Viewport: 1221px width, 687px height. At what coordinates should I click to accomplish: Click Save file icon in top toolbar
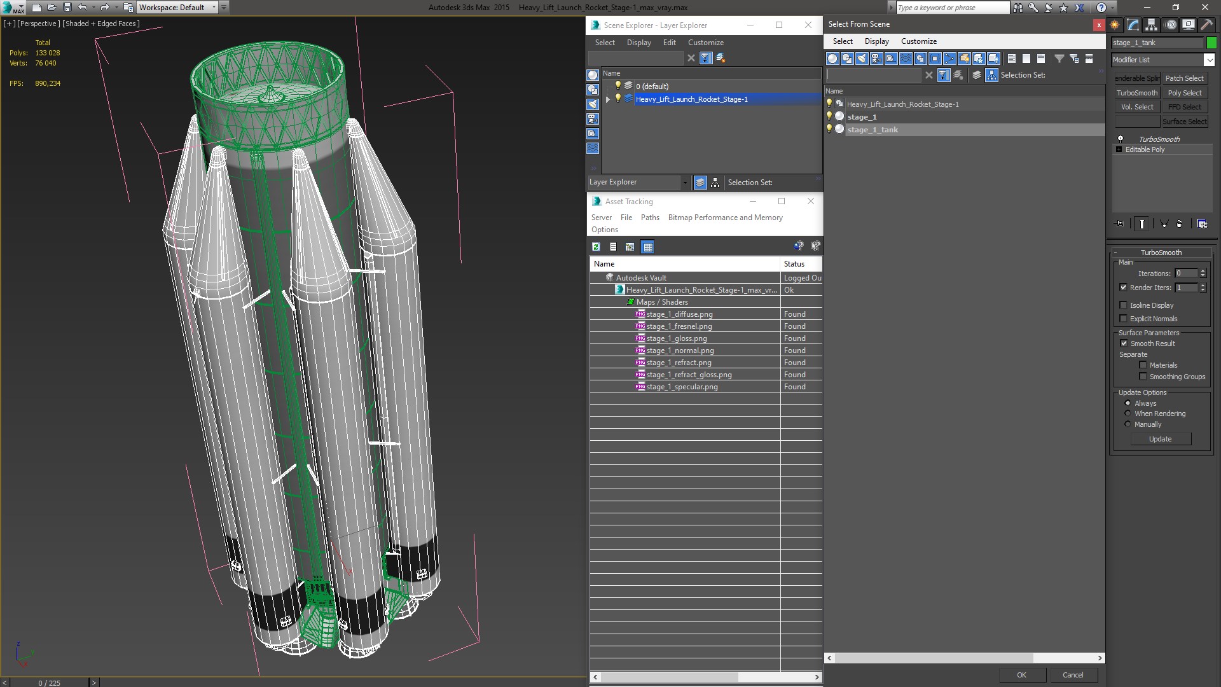coord(67,8)
